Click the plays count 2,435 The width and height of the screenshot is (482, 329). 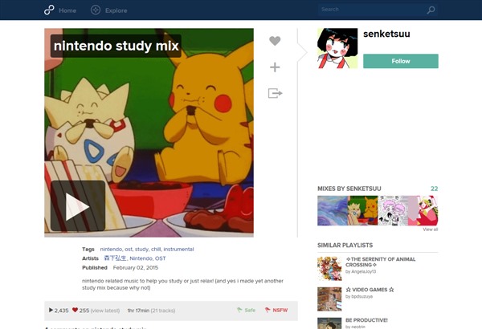pos(59,311)
